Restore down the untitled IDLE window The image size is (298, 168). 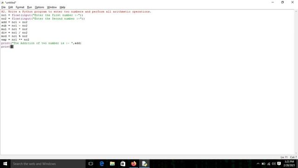pos(283,2)
